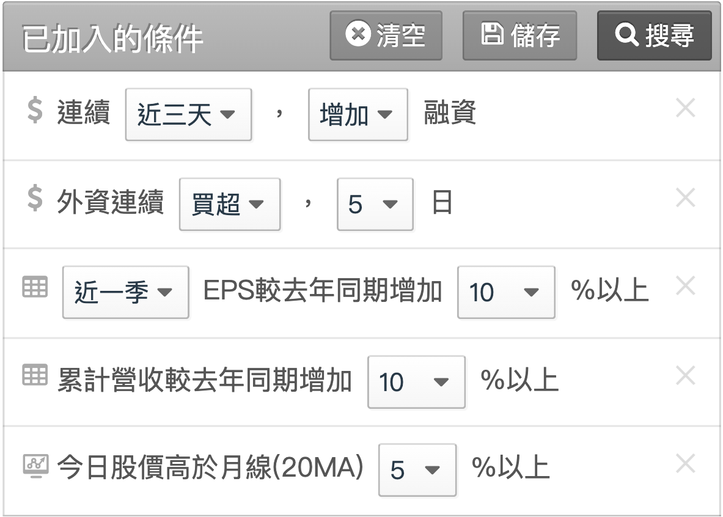Remove the 累計營收 condition with its X
This screenshot has height=517, width=723.
(x=685, y=375)
